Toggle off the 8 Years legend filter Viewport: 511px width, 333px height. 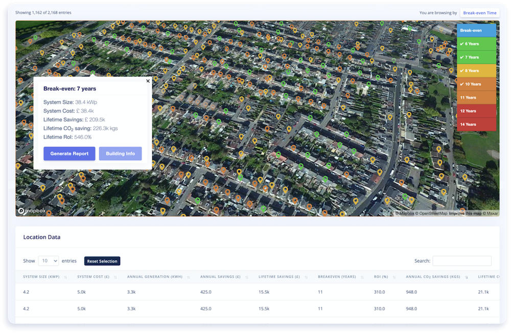(x=476, y=71)
